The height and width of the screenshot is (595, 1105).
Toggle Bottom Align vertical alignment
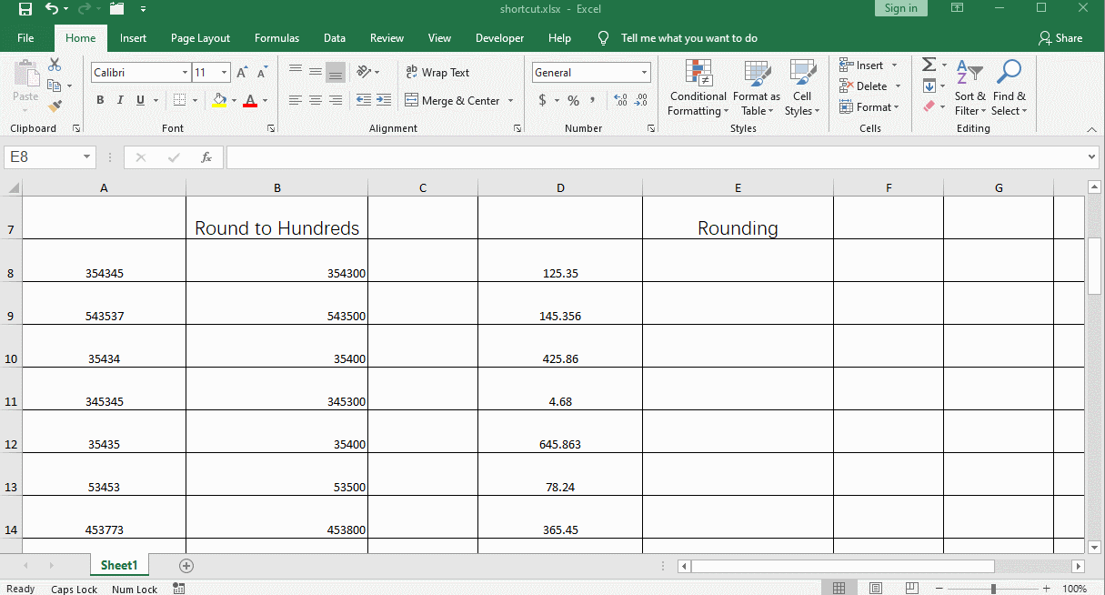point(336,72)
